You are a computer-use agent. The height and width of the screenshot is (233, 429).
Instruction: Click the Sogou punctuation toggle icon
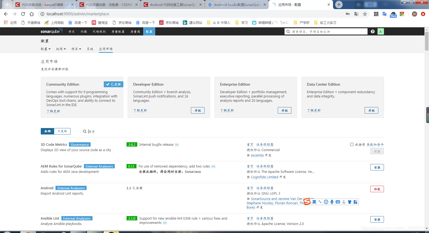pos(320,202)
